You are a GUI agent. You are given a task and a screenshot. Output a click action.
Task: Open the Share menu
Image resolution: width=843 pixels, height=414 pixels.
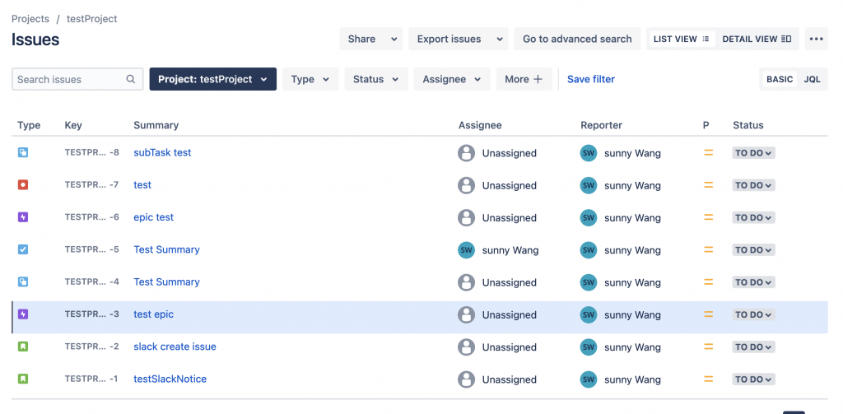[370, 39]
